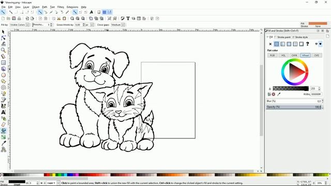Screen dimensions: 331x186
Task: Select the Zoom magnifier tool
Action: (x=3, y=50)
